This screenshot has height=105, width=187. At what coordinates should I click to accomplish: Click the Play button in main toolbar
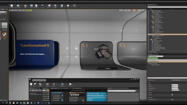[x=68, y=6]
